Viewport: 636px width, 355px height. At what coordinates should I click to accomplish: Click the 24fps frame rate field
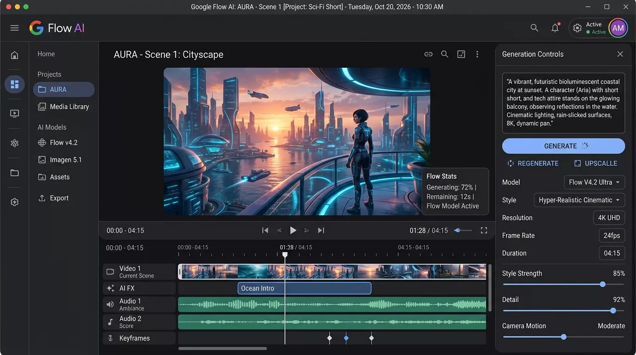tap(612, 235)
